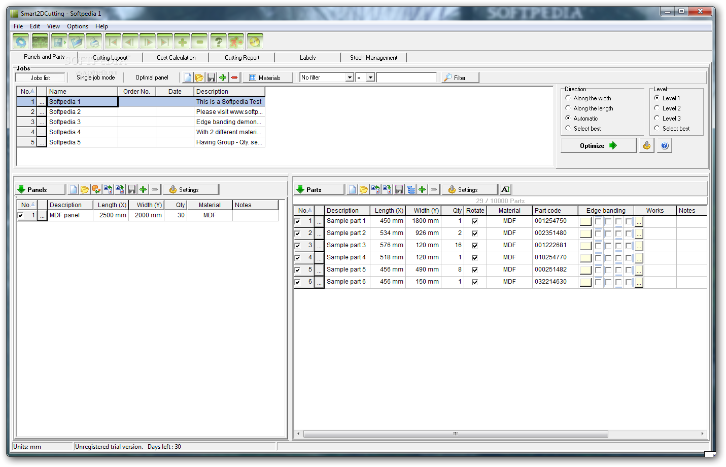This screenshot has height=467, width=726.
Task: Click the text font icon beside Parts Settings
Action: point(505,189)
